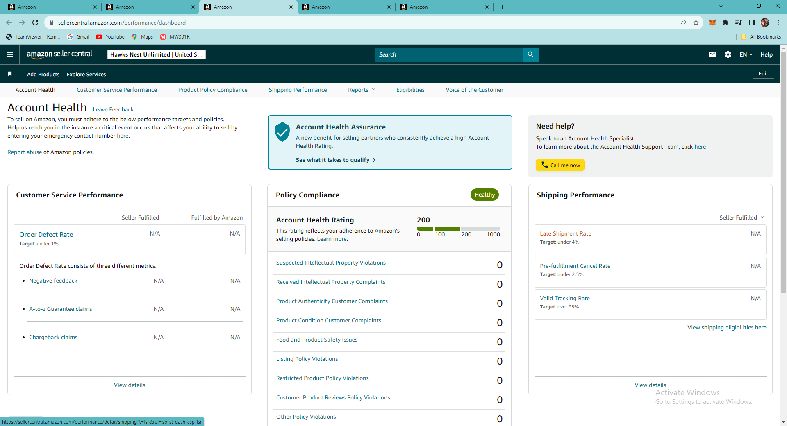Open the Voice of the Customer tab
Screen dimensions: 787x426
pos(475,90)
